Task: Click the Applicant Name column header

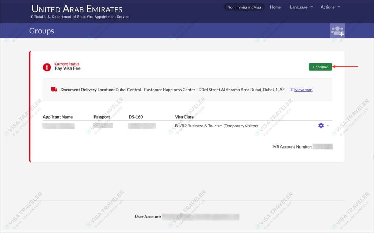Action: pyautogui.click(x=58, y=117)
